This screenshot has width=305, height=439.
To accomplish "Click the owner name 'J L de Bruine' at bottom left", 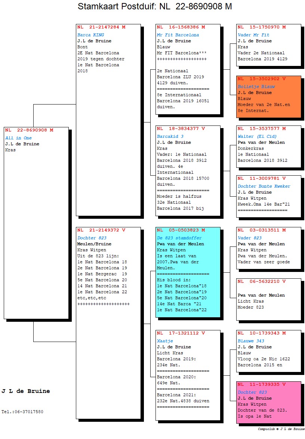I will click(25, 391).
